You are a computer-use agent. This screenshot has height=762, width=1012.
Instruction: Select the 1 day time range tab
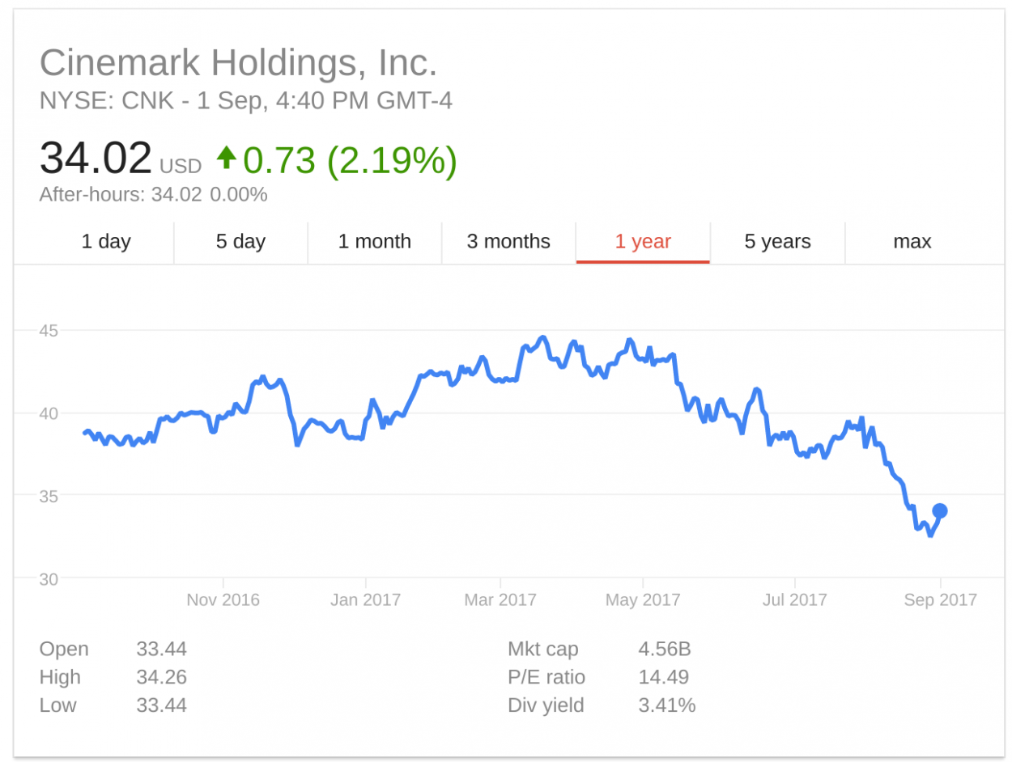105,241
